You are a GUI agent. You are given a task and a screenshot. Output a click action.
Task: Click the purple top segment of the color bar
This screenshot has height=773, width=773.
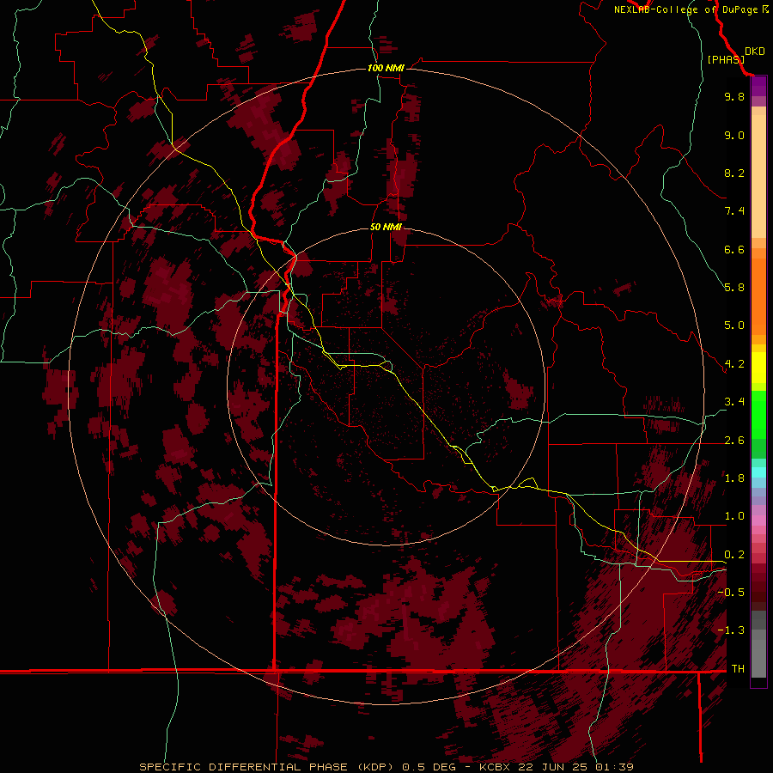758,86
